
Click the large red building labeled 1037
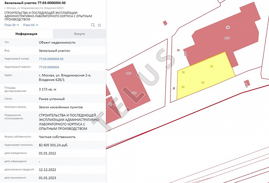(225, 39)
